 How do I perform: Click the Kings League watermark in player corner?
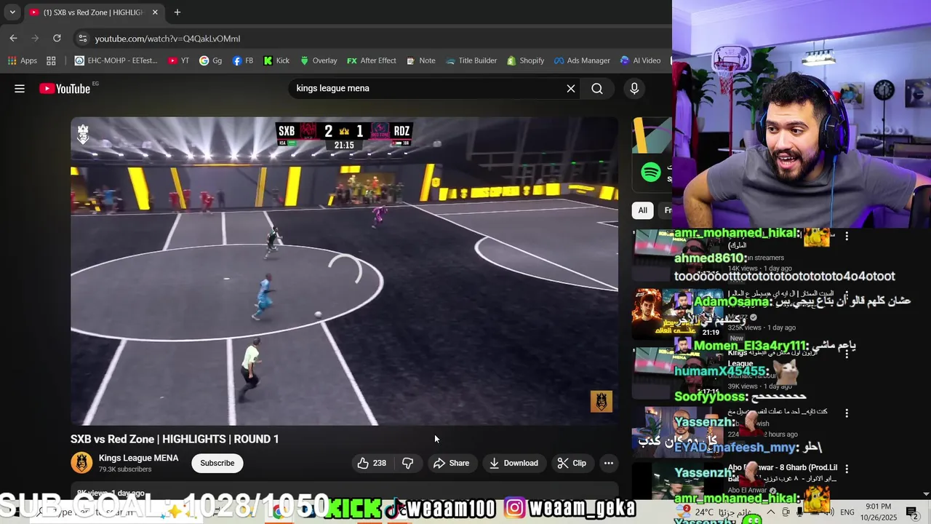[602, 401]
